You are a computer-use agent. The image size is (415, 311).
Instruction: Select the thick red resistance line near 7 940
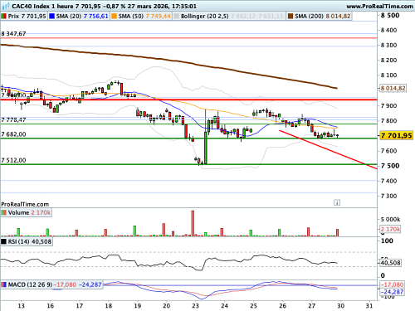pyautogui.click(x=188, y=100)
